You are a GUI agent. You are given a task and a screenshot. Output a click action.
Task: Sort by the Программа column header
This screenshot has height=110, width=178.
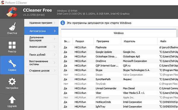tap(107, 41)
